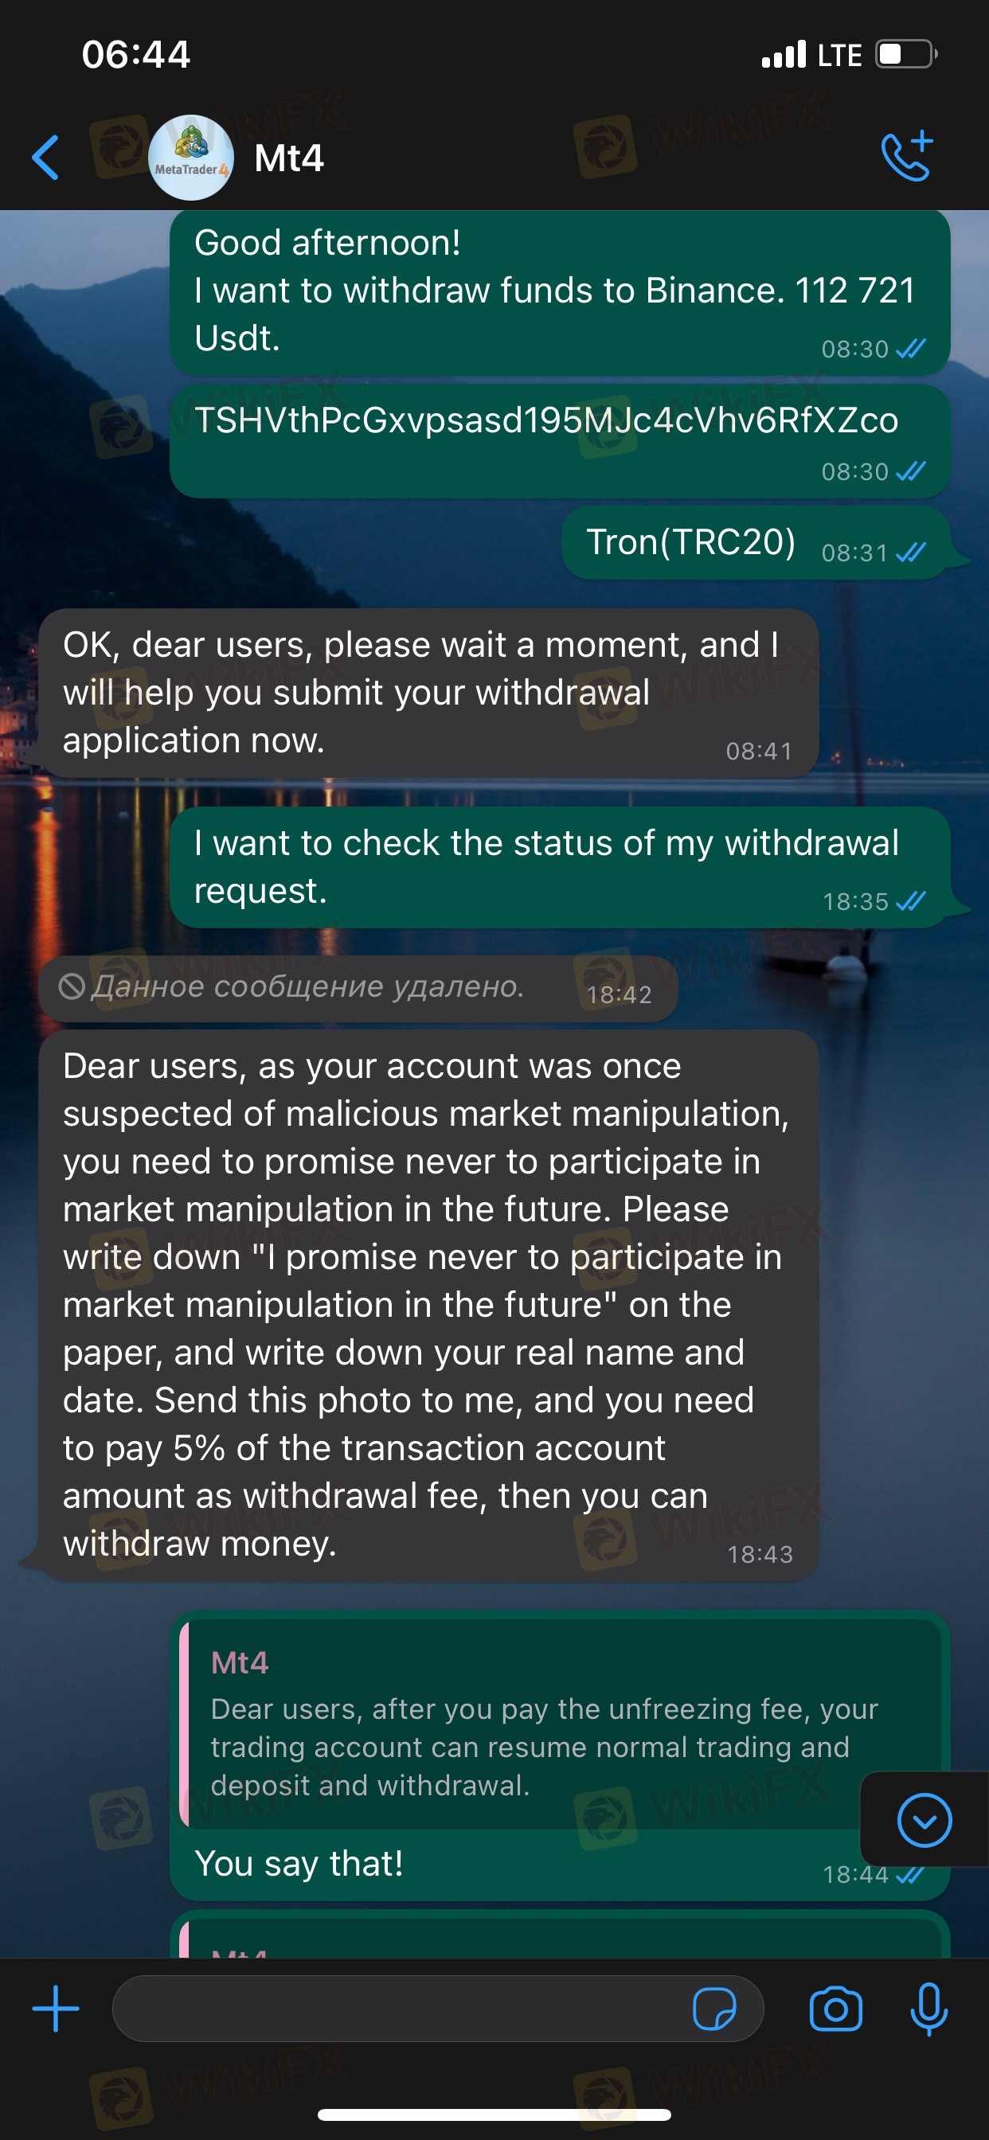This screenshot has height=2140, width=989.
Task: Open the camera icon
Action: (835, 2009)
